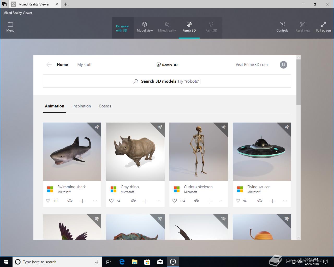Open the Remix 3D toolbar tab

pos(189,27)
